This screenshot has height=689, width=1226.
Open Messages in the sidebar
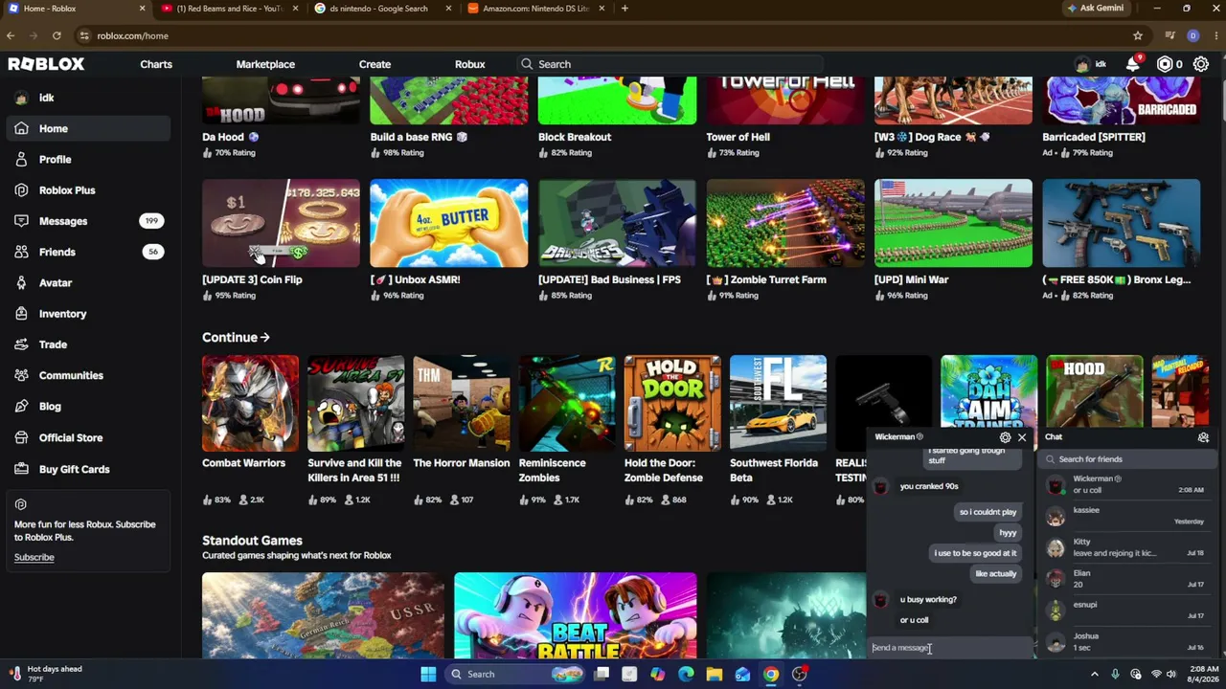[86, 221]
